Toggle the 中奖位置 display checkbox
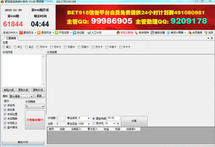Viewport: 215px width, 147px height. pyautogui.click(x=5, y=114)
